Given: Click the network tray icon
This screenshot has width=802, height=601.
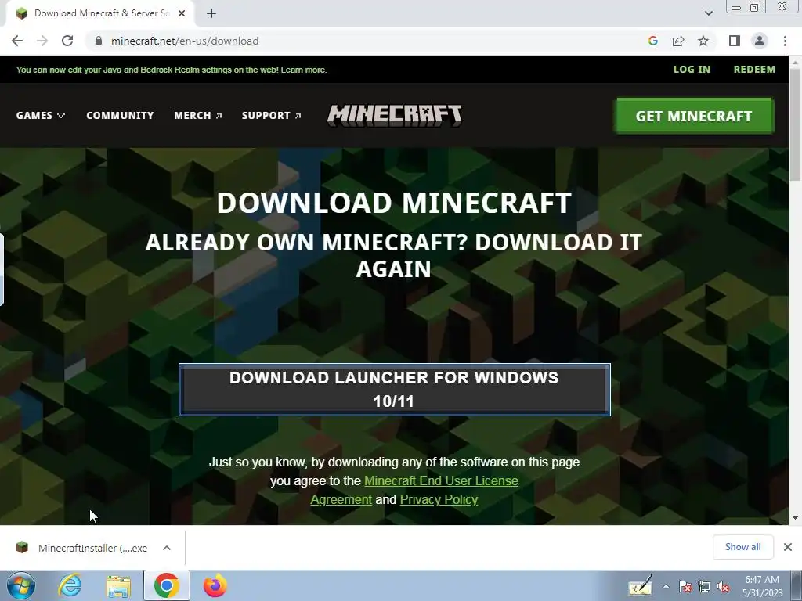Looking at the screenshot, I should (x=704, y=587).
